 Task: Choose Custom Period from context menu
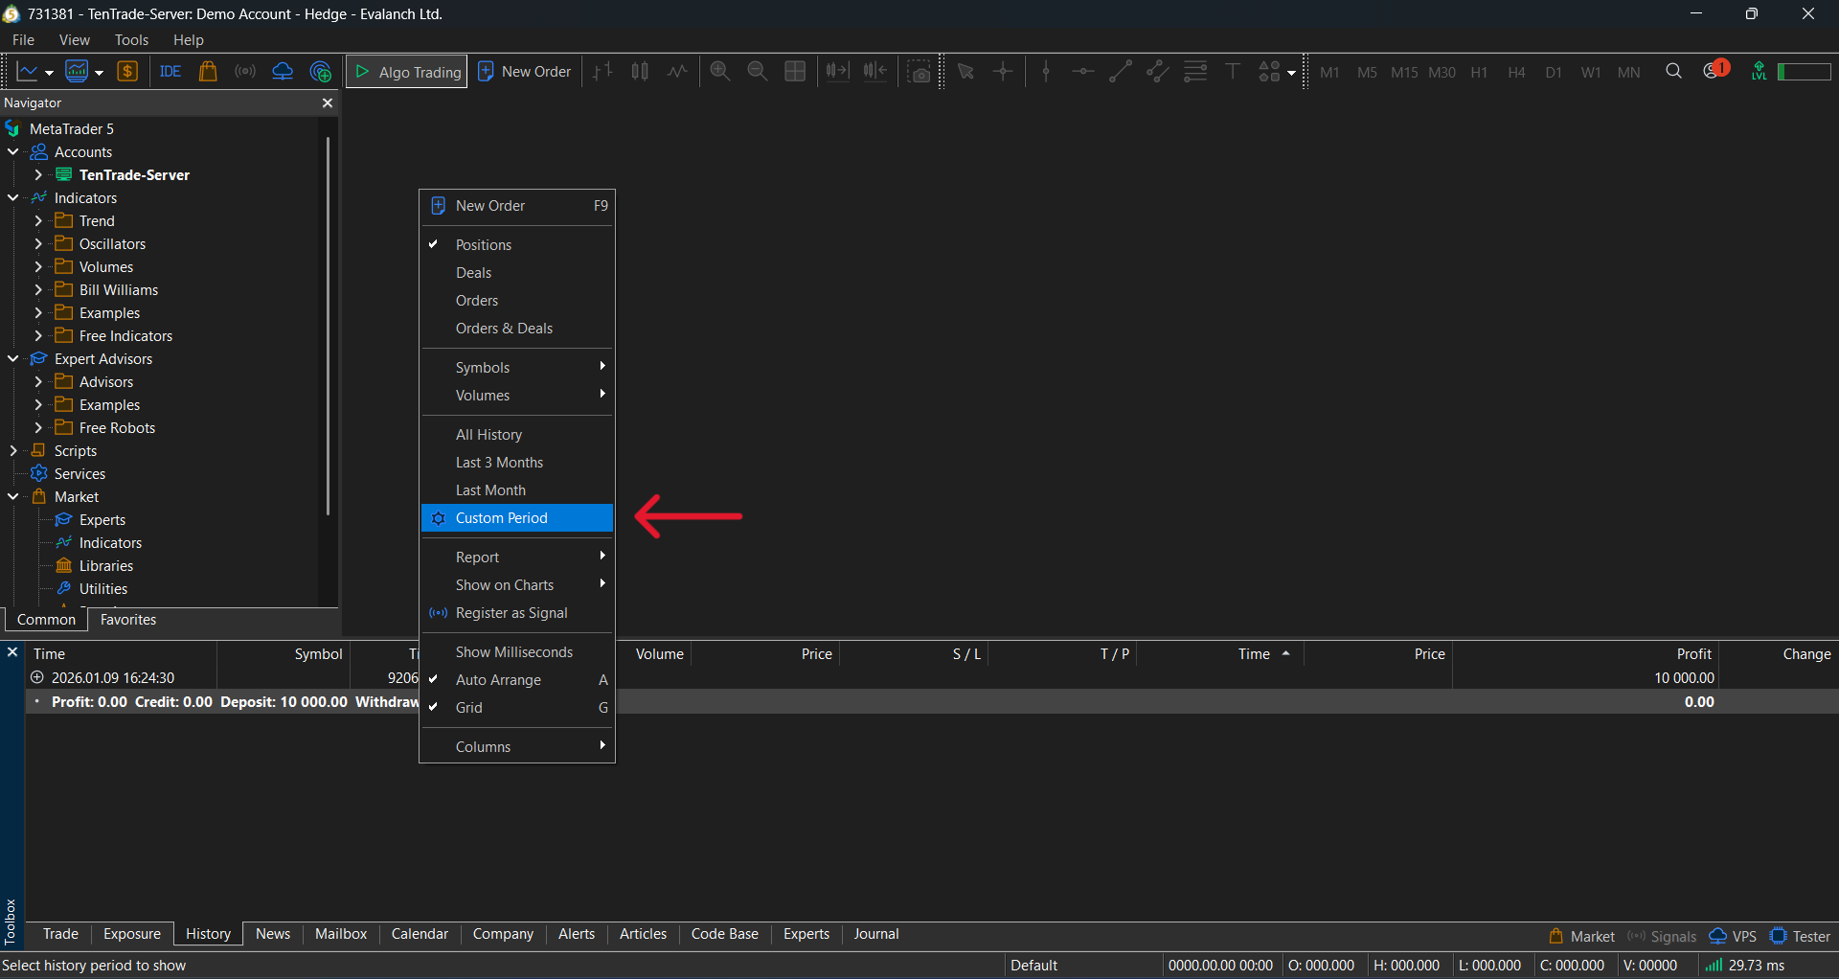(517, 518)
